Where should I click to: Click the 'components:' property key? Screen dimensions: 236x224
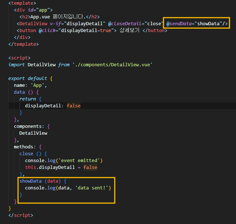(29, 126)
